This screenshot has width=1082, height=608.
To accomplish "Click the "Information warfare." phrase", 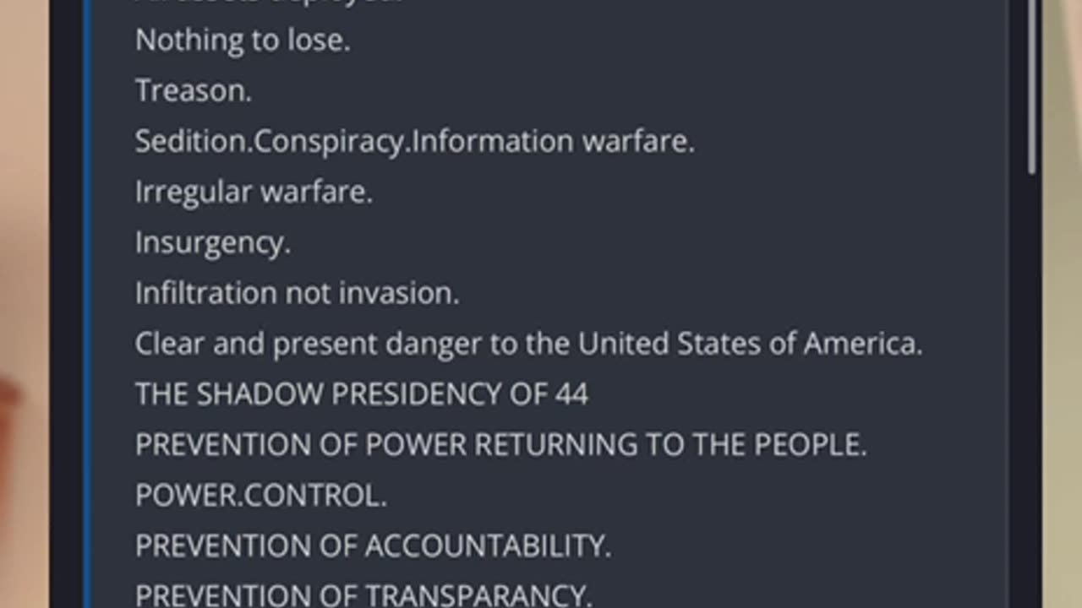I will coord(554,141).
